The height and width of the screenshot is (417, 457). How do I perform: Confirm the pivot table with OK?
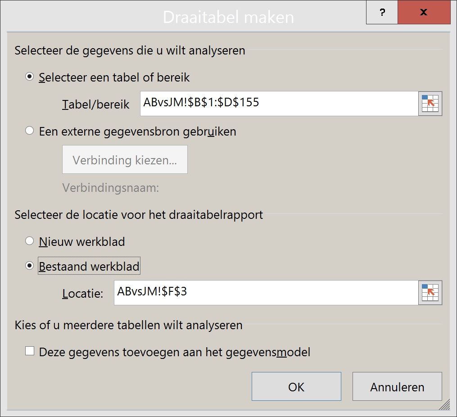click(296, 386)
